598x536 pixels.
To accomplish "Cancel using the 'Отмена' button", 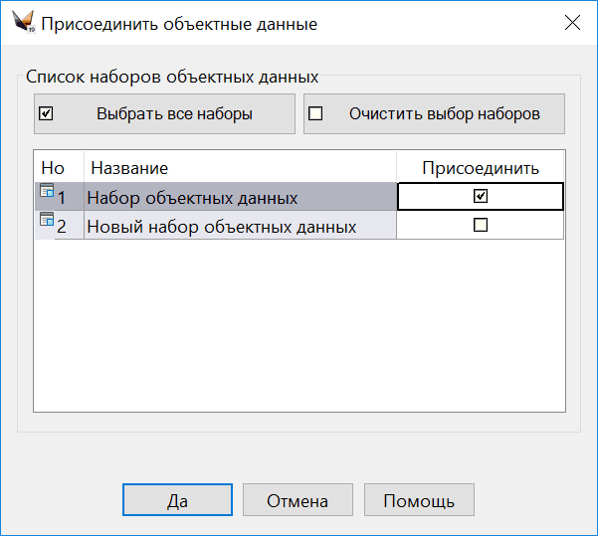I will pos(297,500).
